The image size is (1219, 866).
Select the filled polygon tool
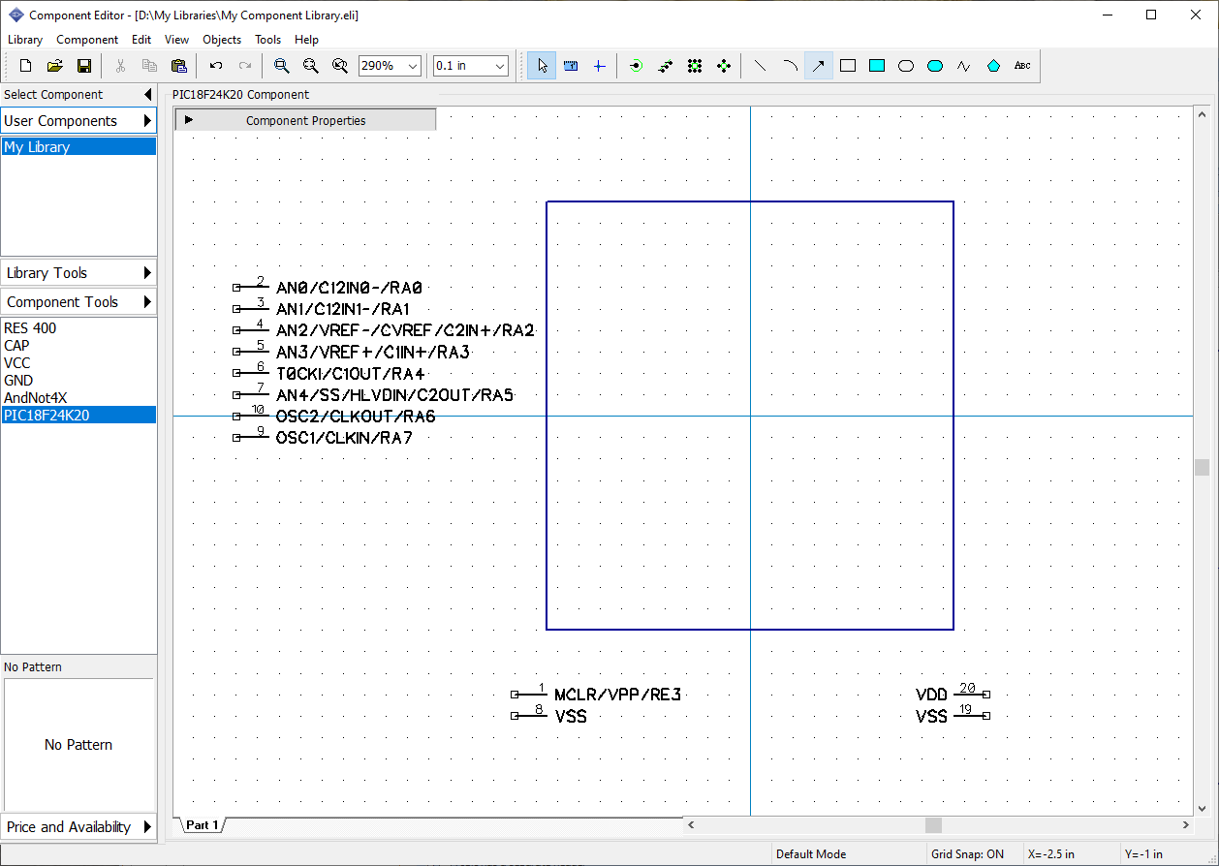click(x=993, y=66)
